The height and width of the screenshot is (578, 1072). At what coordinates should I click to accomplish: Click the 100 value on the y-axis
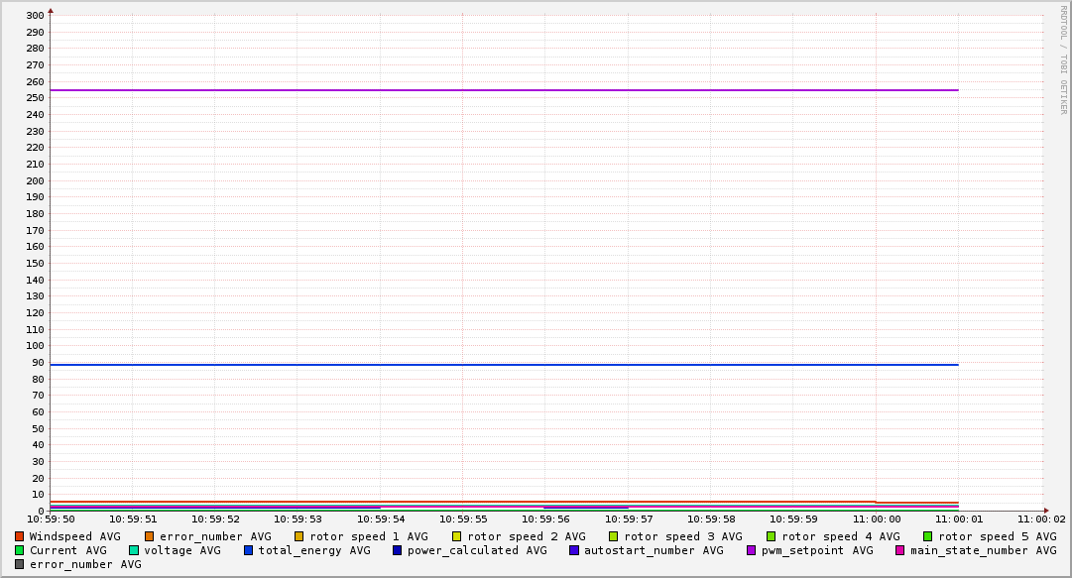click(x=35, y=346)
